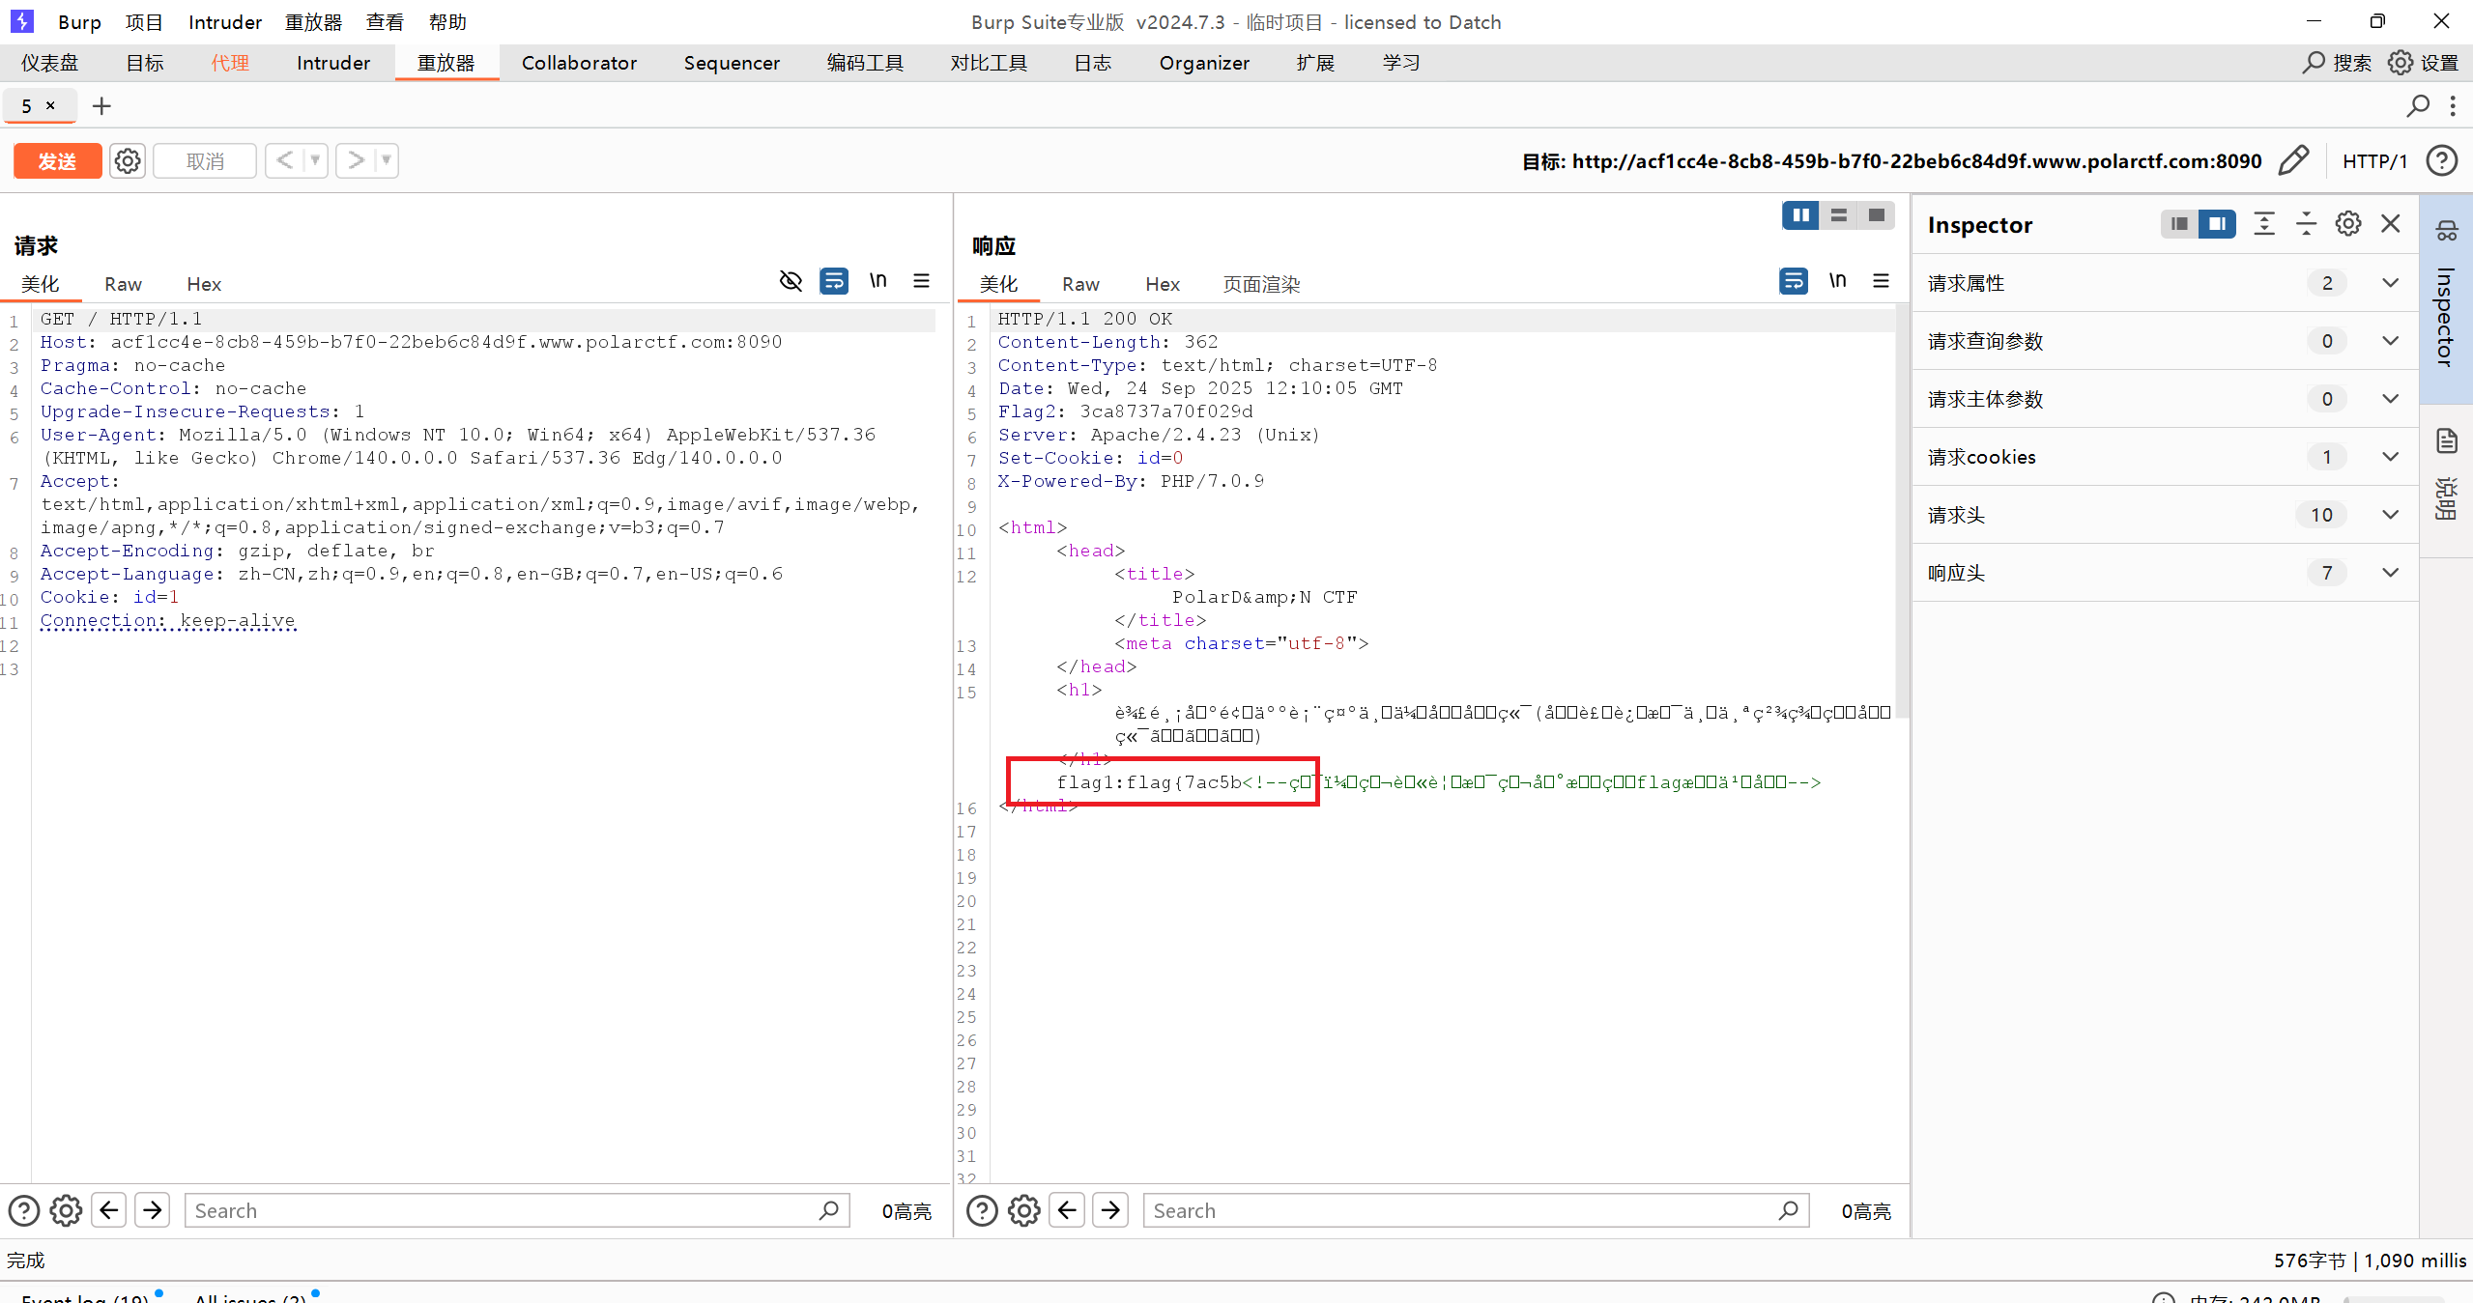Viewport: 2473px width, 1303px height.
Task: Collapse all sections in Inspector panel
Action: [2306, 224]
